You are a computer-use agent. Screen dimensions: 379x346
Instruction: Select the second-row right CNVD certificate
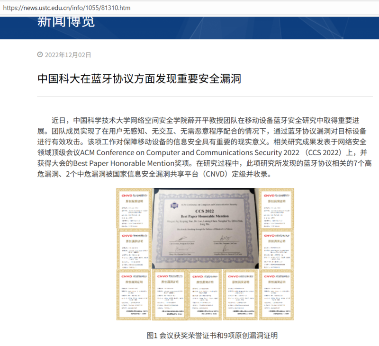click(x=276, y=248)
